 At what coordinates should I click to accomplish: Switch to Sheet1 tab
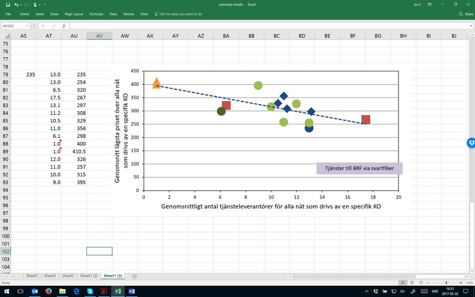[x=32, y=276]
